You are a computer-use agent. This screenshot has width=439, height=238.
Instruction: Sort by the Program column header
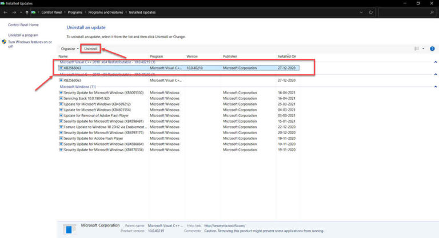point(156,56)
